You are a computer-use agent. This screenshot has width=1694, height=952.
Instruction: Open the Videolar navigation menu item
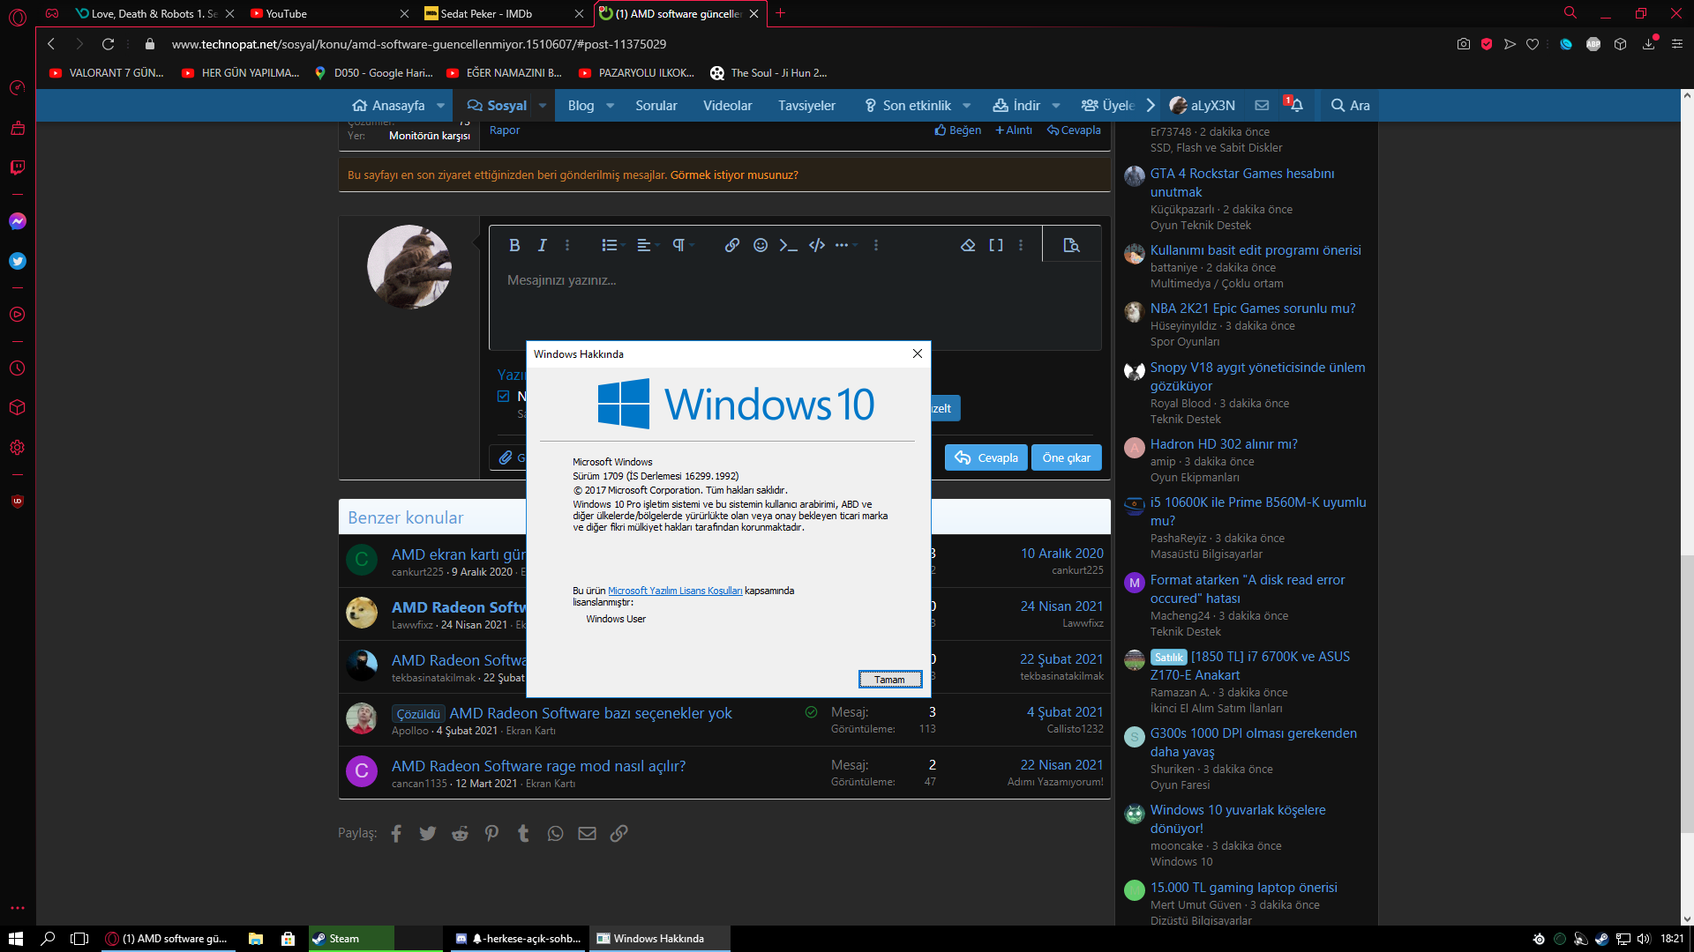tap(727, 106)
